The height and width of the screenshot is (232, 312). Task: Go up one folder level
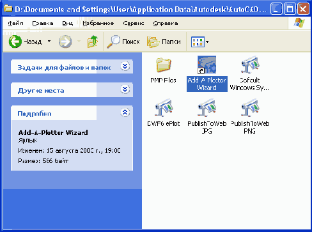[x=93, y=42]
